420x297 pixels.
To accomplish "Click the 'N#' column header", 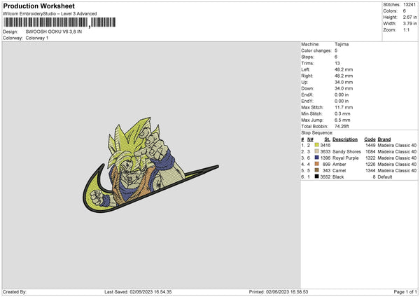I will click(x=310, y=139).
